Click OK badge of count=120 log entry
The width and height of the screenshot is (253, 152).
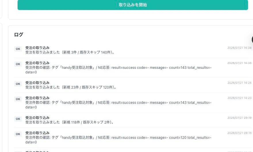point(18,134)
